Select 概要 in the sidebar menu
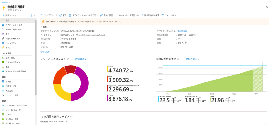Viewport: 270px width, 125px height. coord(18,20)
